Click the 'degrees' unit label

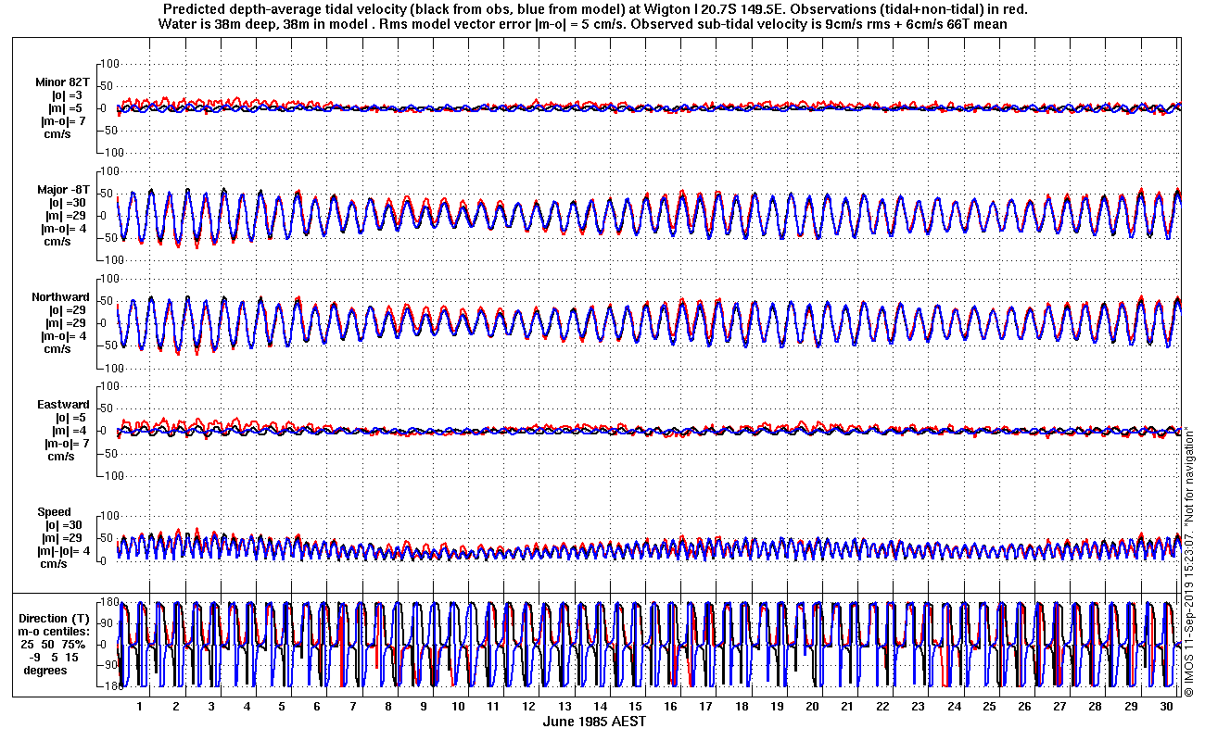[45, 671]
